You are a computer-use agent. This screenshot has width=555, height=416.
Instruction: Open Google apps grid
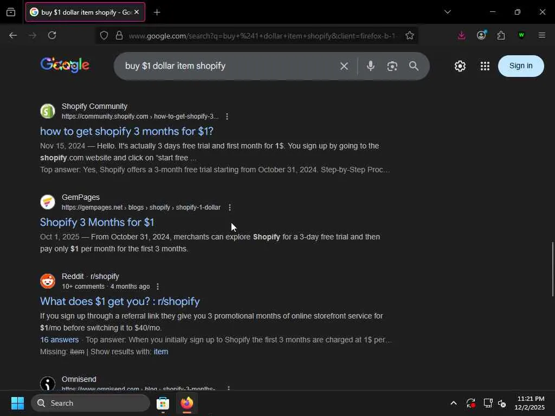pos(485,66)
